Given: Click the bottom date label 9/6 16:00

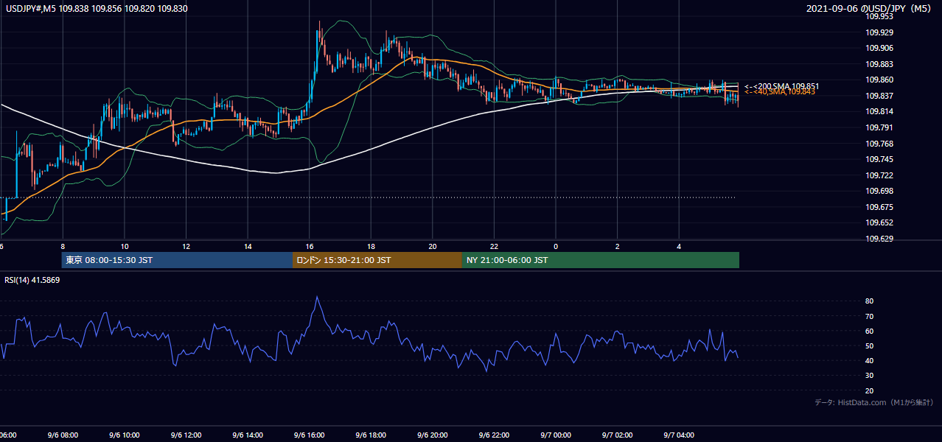Looking at the screenshot, I should 309,435.
